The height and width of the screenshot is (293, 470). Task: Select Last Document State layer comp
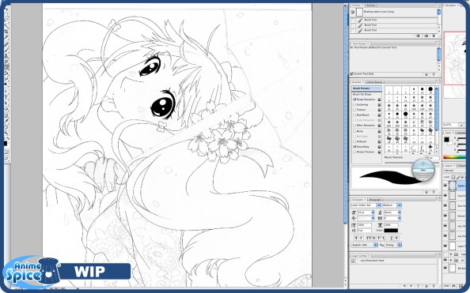coord(393,261)
